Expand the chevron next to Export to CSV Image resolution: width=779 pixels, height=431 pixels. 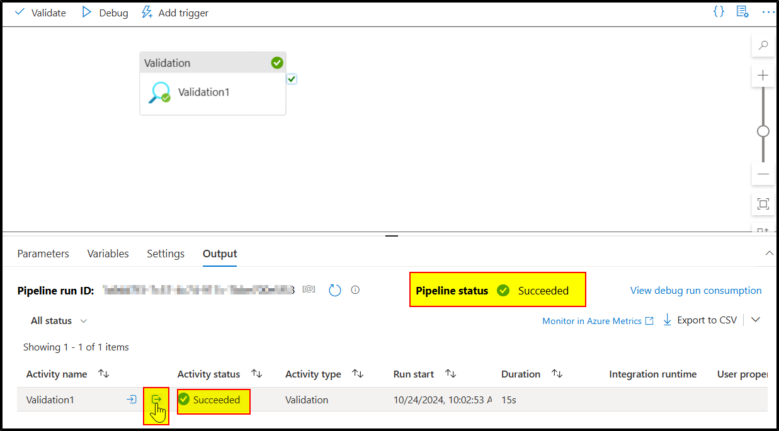click(756, 320)
